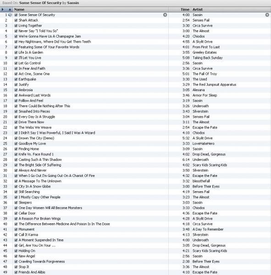
Task: Toggle checkbox for Never Say "I Told You So"
Action: tap(16, 31)
